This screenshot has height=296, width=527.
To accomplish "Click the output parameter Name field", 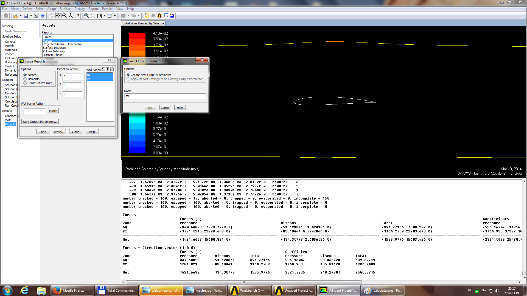I will (x=165, y=96).
